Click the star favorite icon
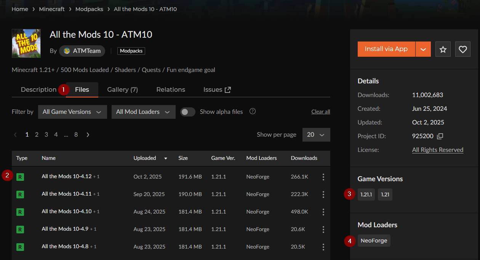This screenshot has width=480, height=260. [x=443, y=49]
